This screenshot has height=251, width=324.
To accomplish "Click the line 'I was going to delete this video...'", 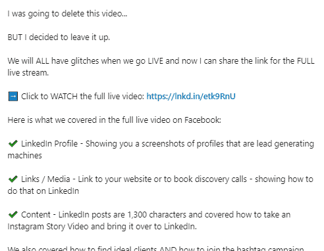I will click(x=67, y=14).
